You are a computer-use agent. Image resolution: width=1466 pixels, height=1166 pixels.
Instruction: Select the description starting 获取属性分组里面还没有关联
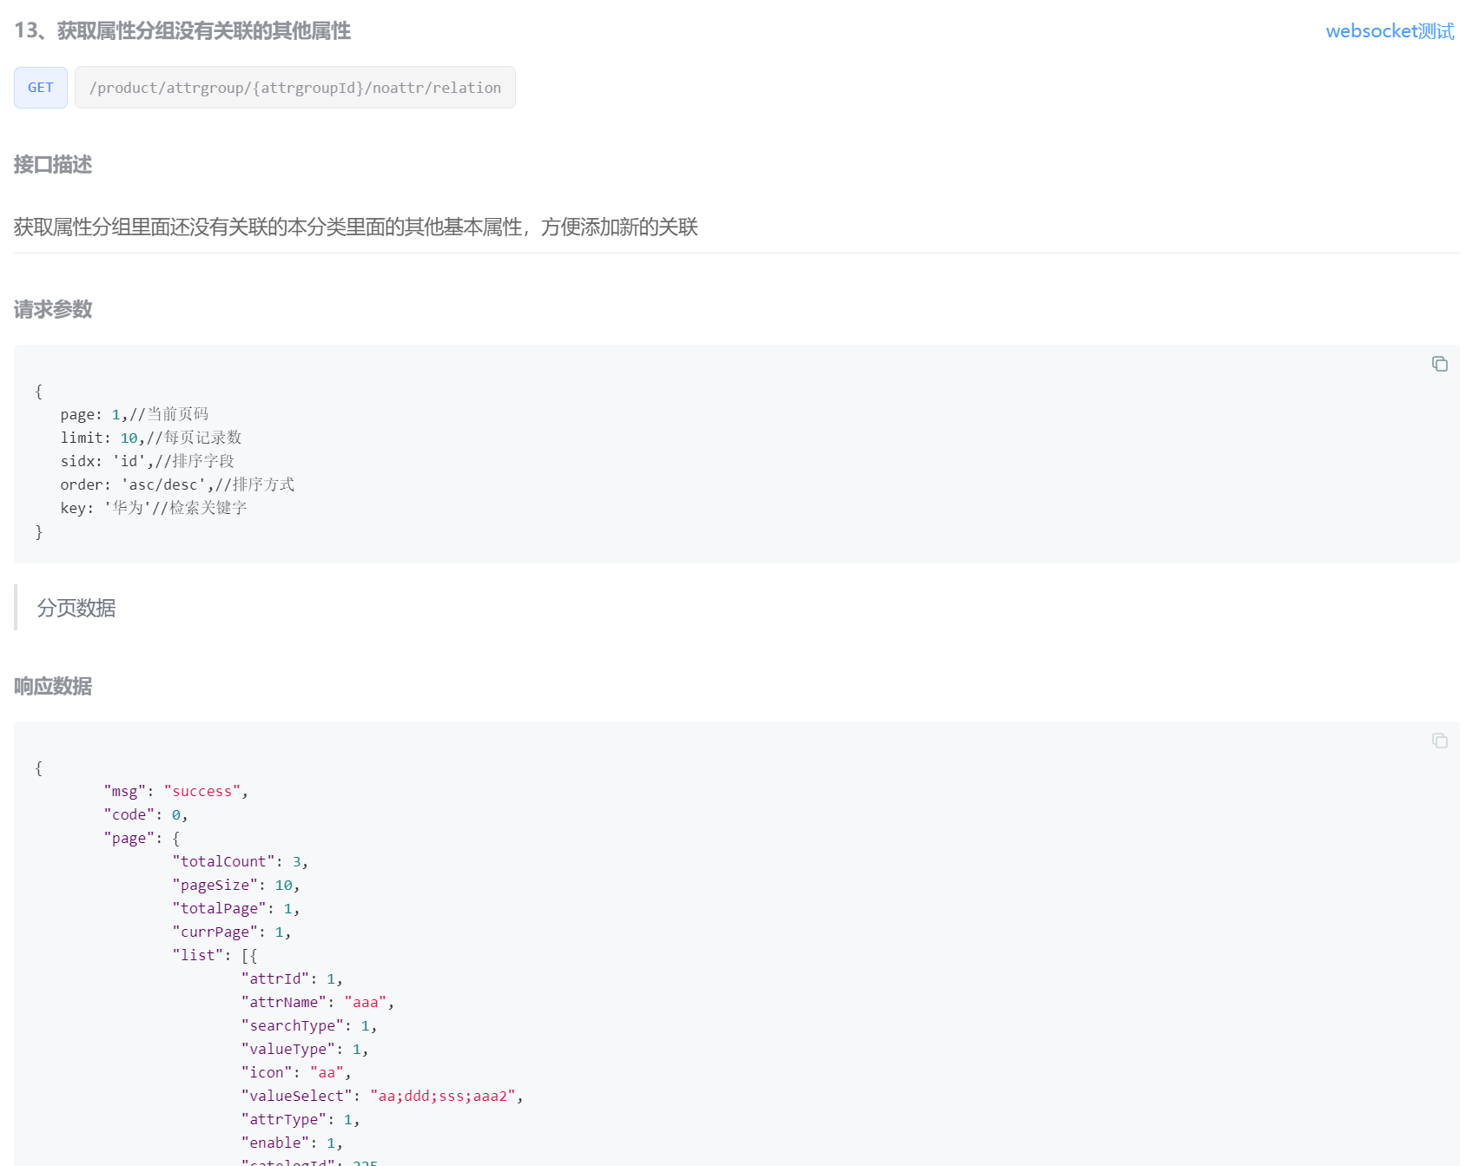pyautogui.click(x=356, y=227)
